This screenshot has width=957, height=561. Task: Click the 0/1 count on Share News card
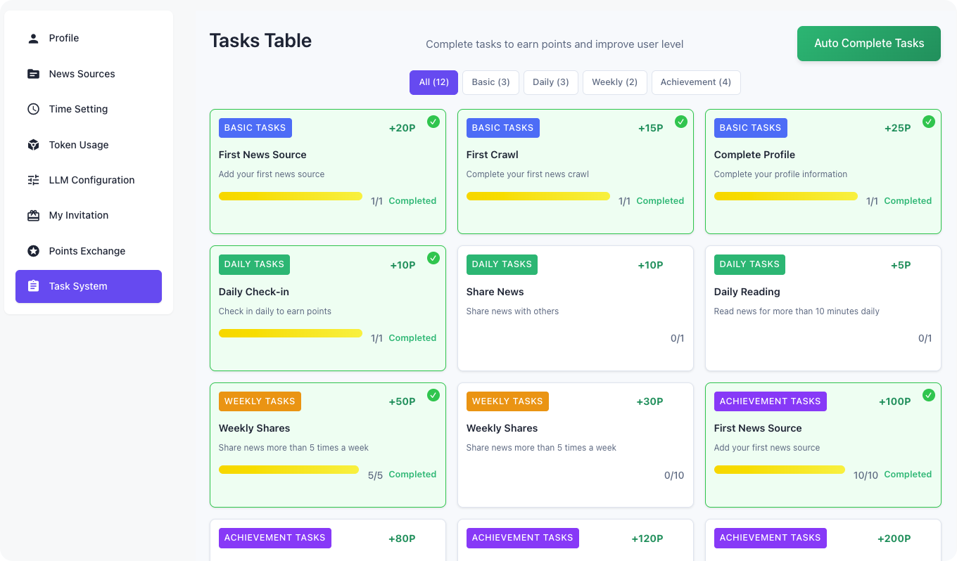tap(678, 338)
